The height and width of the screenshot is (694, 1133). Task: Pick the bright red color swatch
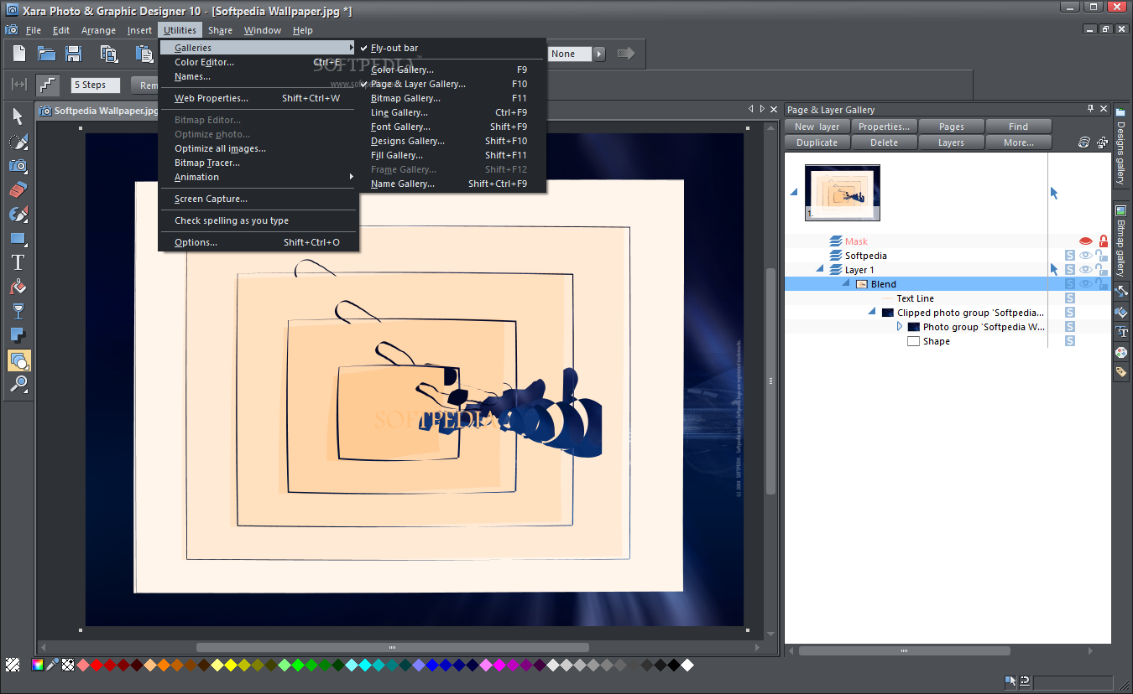click(x=97, y=665)
